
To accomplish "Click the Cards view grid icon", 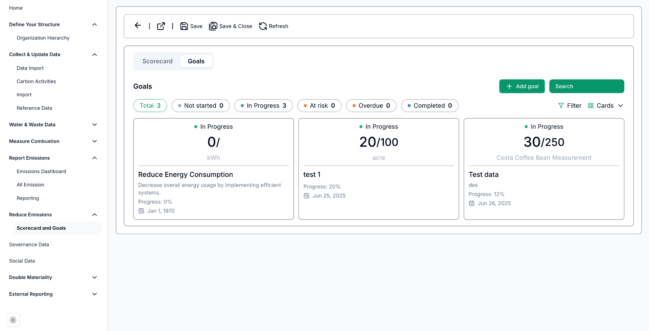I will 591,105.
